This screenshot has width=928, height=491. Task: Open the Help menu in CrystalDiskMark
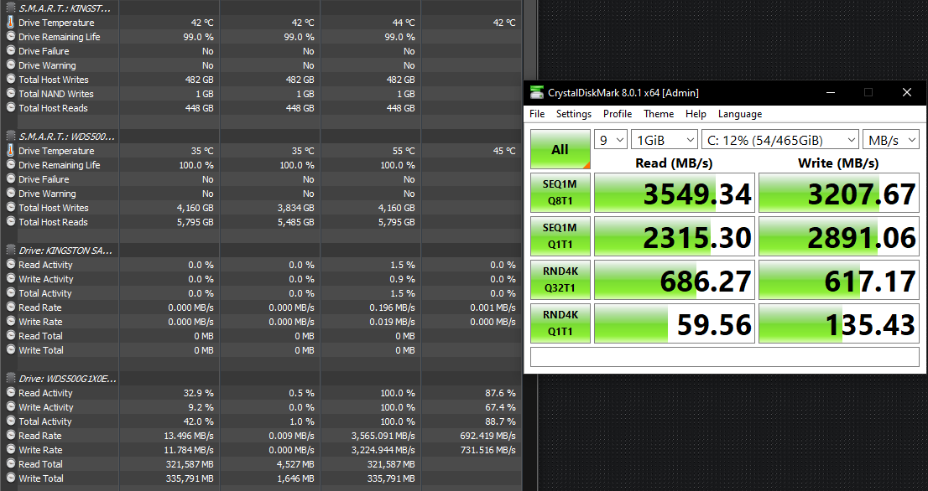coord(696,114)
